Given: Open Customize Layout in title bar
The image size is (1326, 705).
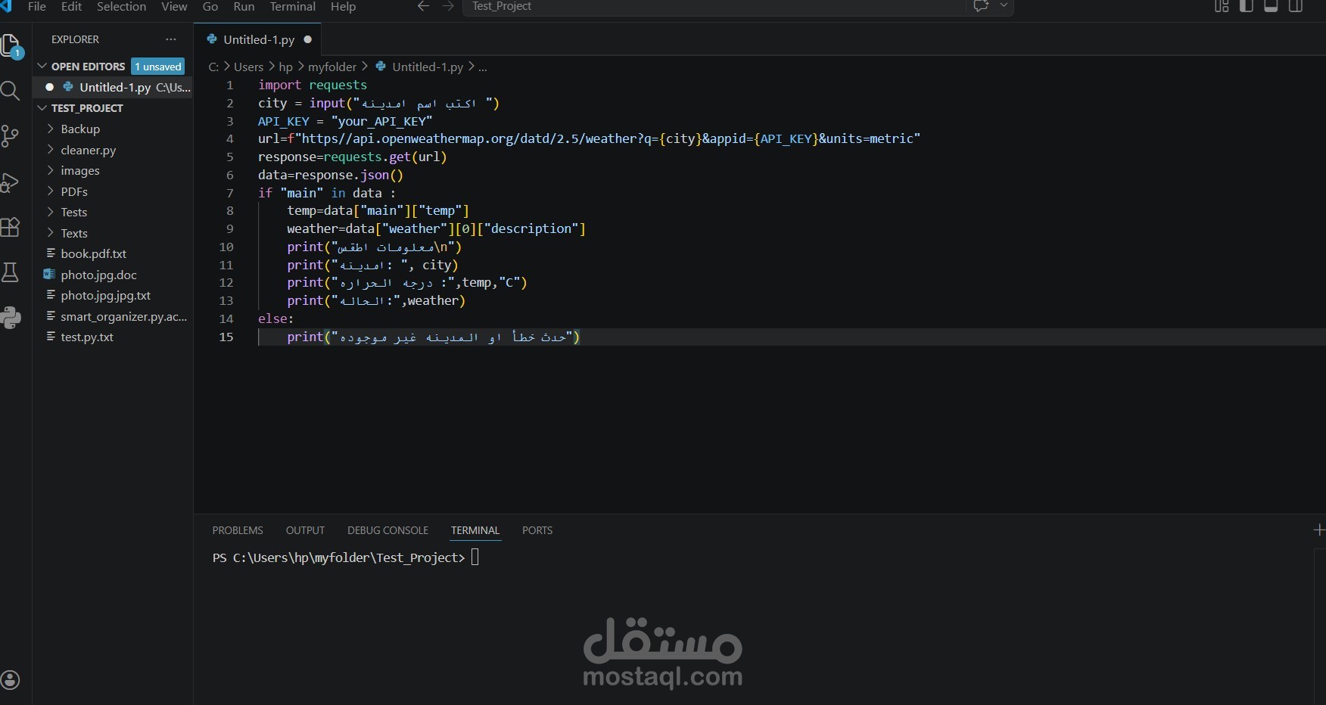Looking at the screenshot, I should click(1222, 6).
